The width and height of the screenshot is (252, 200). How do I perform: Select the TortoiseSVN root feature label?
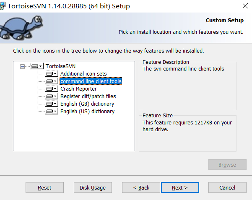pos(60,66)
